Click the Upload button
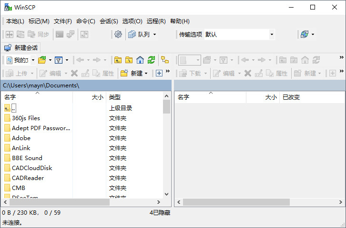The image size is (346, 228). click(x=17, y=73)
